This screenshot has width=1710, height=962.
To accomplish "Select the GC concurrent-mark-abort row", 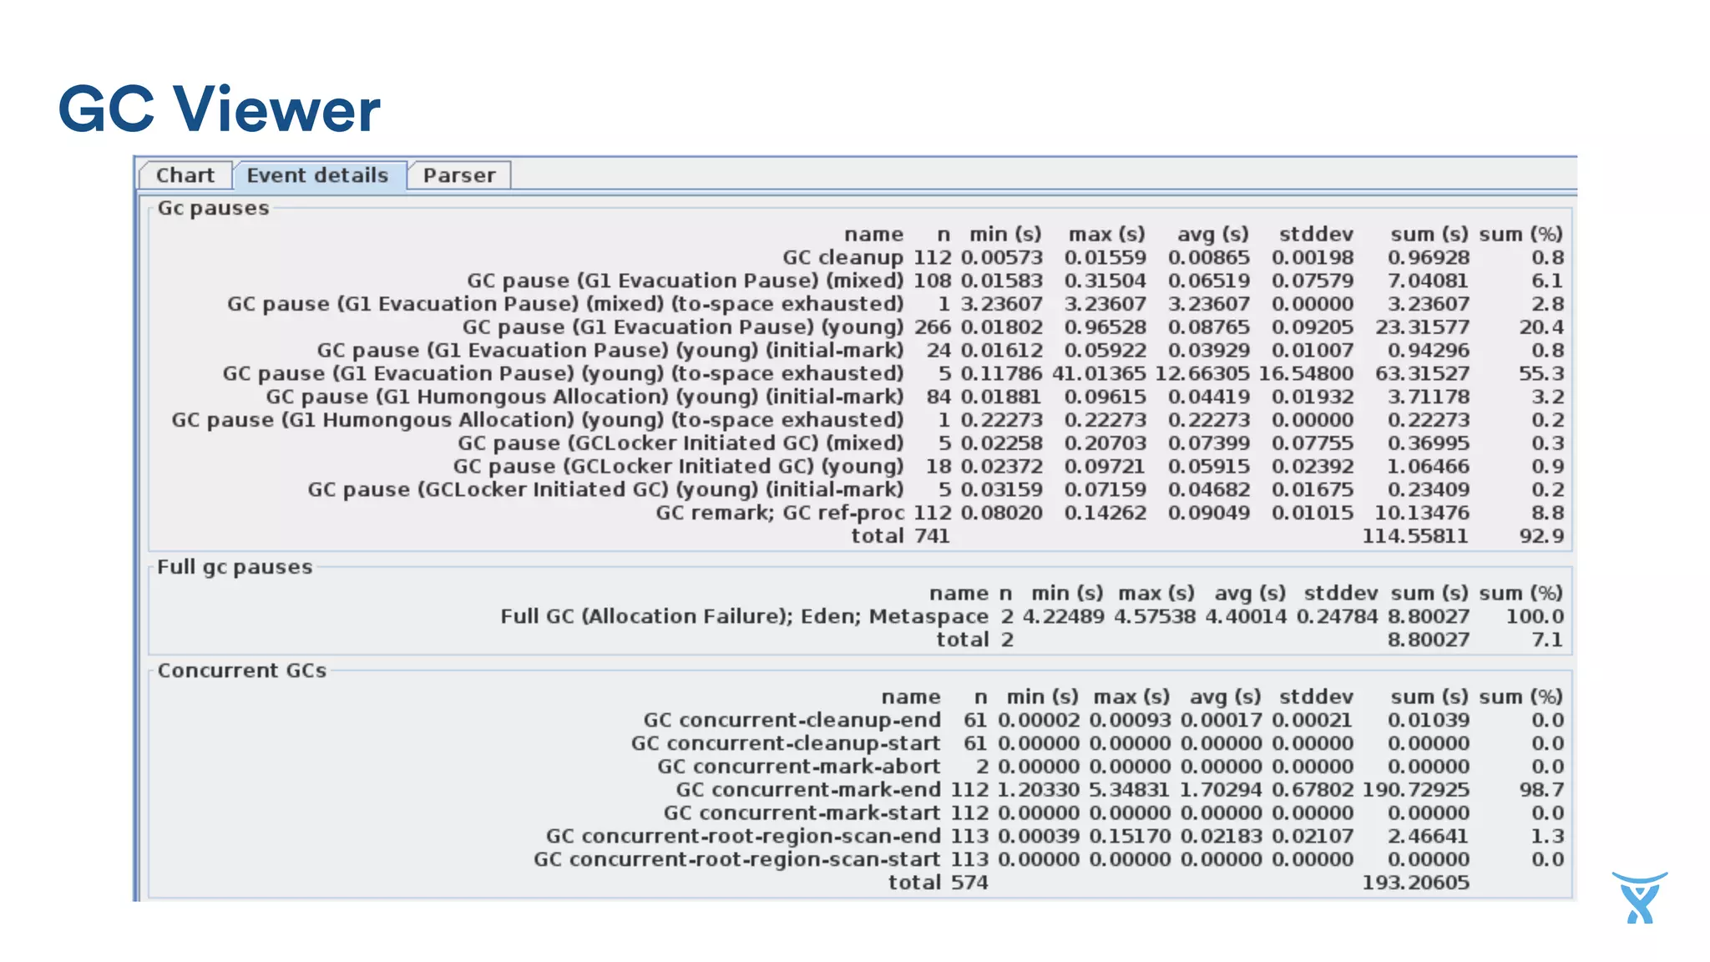I will 798,767.
